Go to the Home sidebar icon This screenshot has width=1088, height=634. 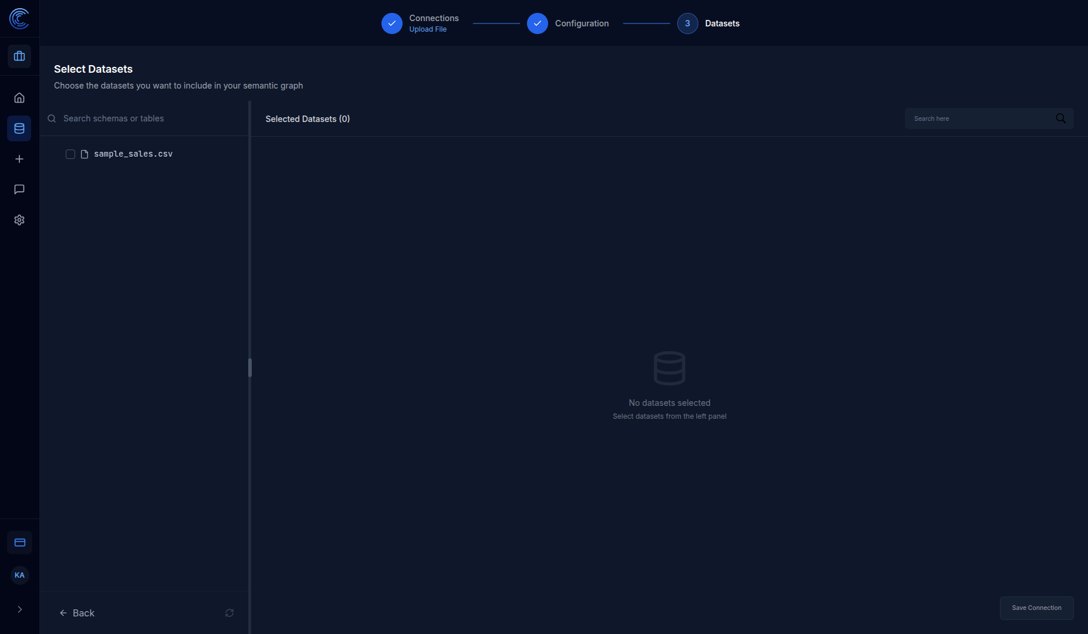pyautogui.click(x=19, y=98)
